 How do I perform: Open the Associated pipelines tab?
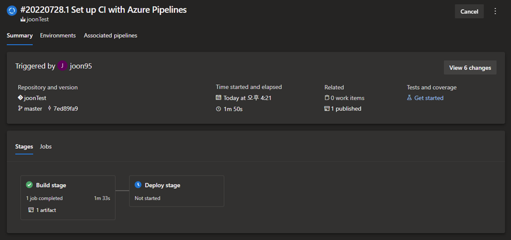coord(110,35)
